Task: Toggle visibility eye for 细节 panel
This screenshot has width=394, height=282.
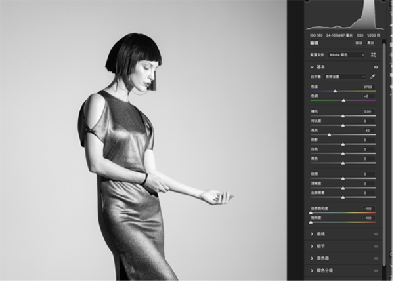Action: pyautogui.click(x=376, y=245)
